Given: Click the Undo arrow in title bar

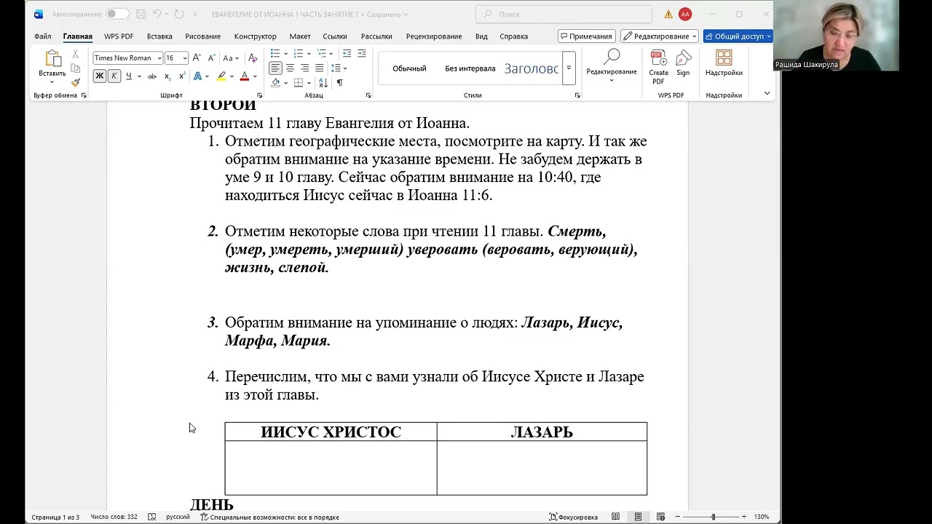Looking at the screenshot, I should [x=157, y=14].
